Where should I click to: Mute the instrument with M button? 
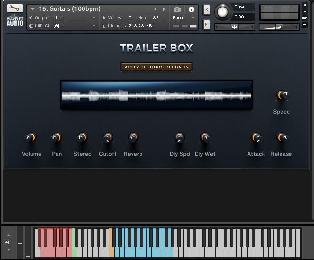[x=207, y=25]
